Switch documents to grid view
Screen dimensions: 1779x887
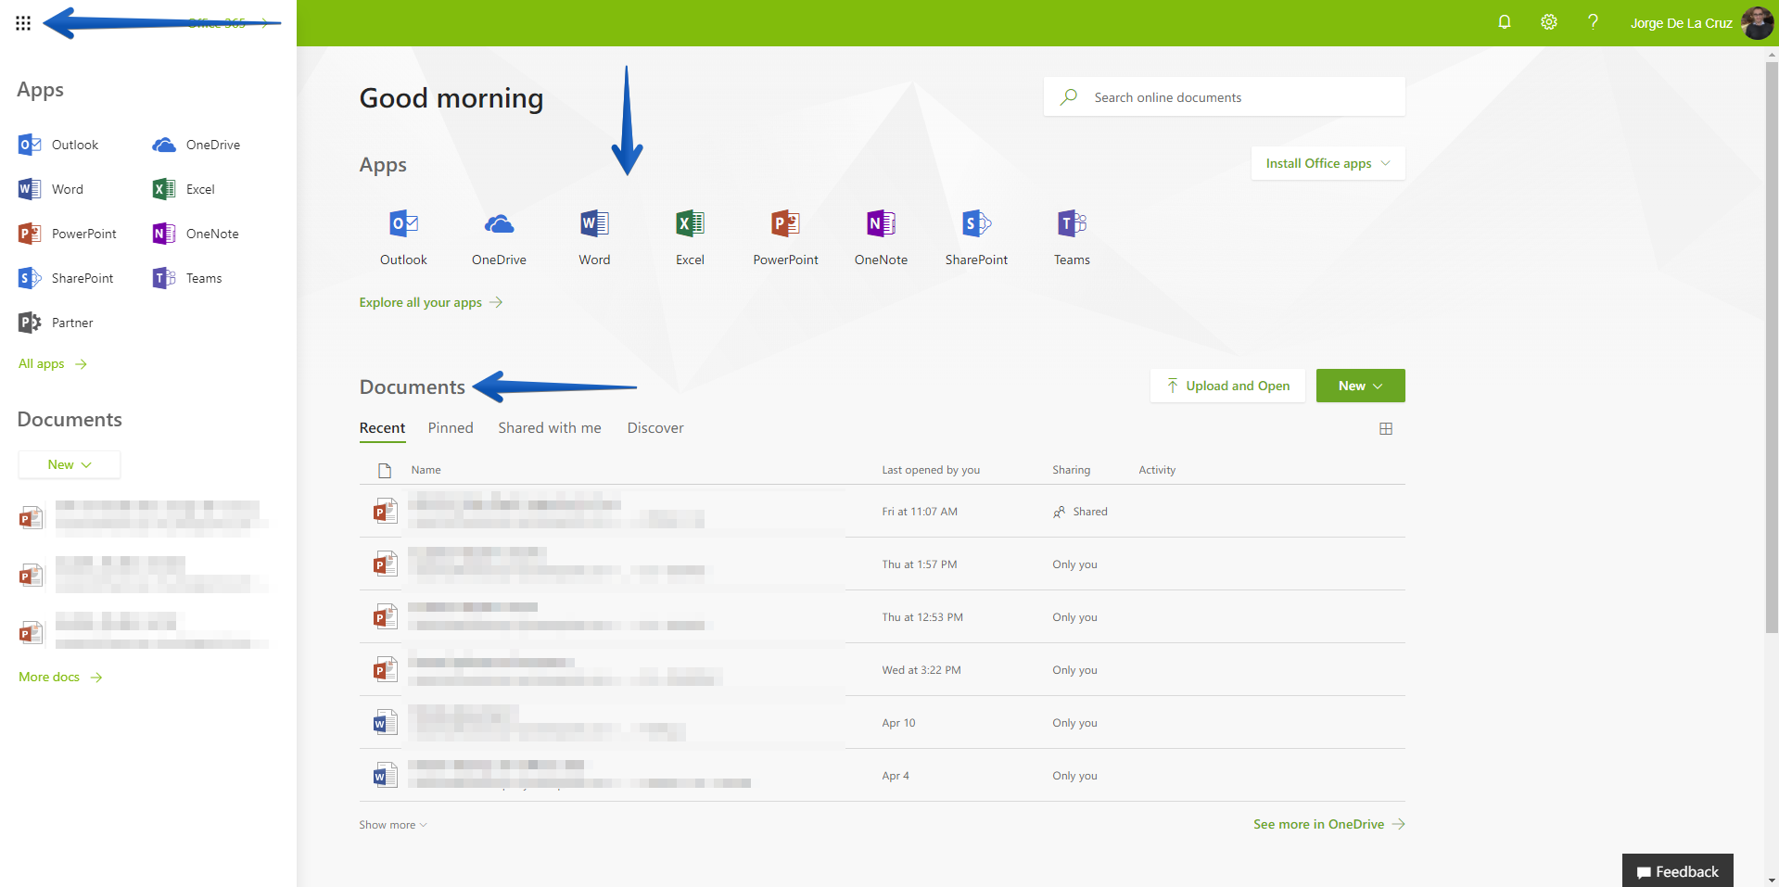click(x=1386, y=428)
